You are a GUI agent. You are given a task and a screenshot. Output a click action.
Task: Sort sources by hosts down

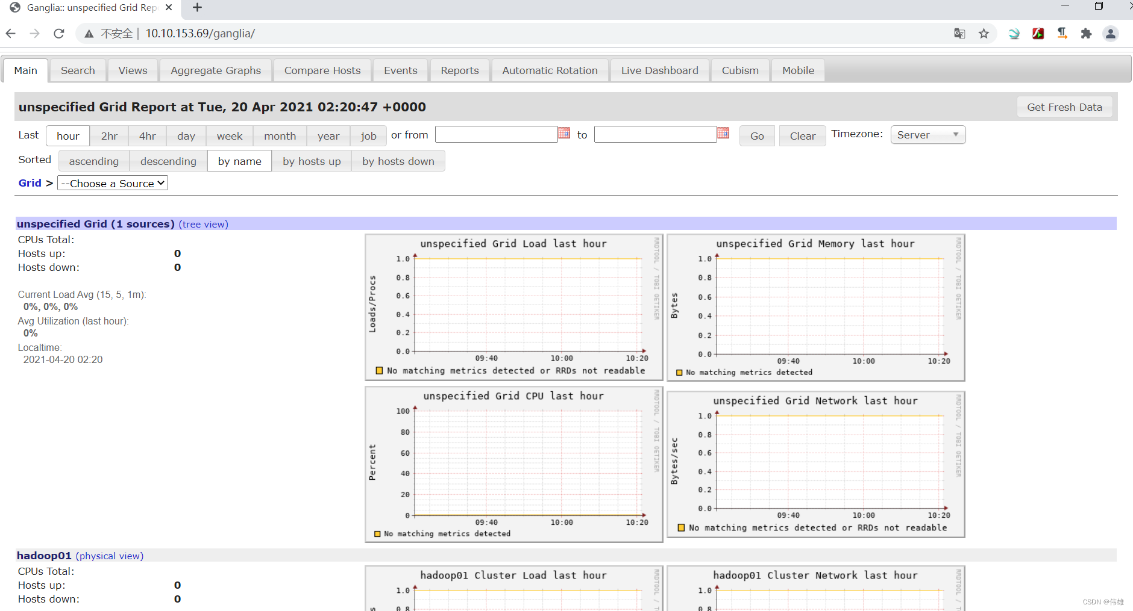coord(398,161)
